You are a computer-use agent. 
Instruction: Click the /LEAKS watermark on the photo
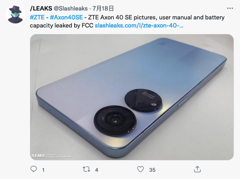pyautogui.click(x=38, y=156)
